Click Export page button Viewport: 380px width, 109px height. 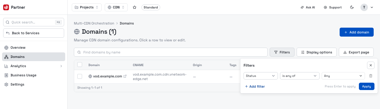point(356,52)
